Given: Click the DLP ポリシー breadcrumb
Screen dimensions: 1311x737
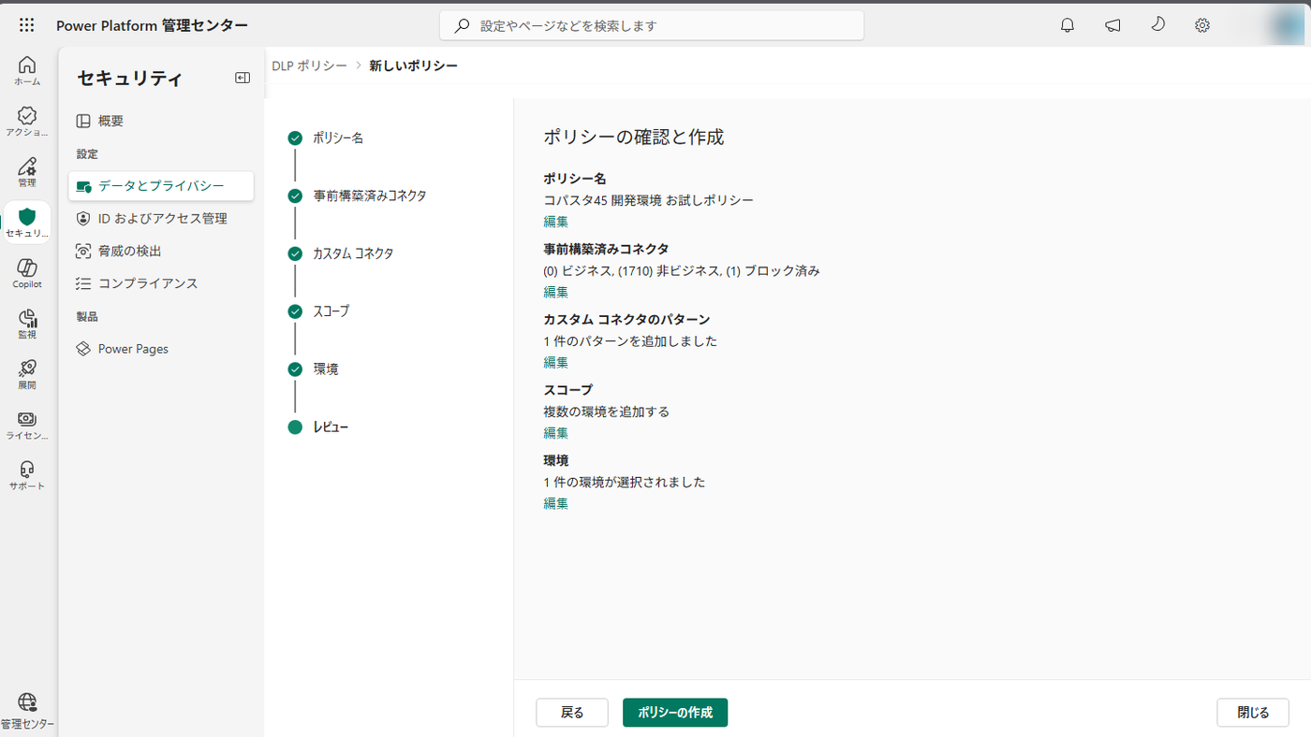Looking at the screenshot, I should tap(309, 65).
